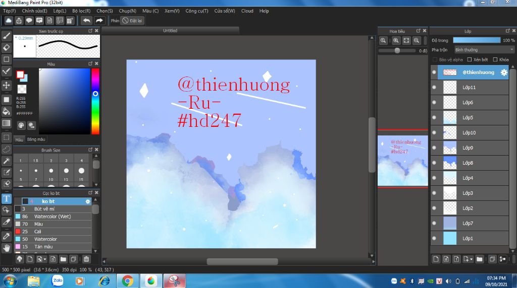This screenshot has height=288, width=517.
Task: Hide the Lớp8 layer
Action: pyautogui.click(x=434, y=163)
